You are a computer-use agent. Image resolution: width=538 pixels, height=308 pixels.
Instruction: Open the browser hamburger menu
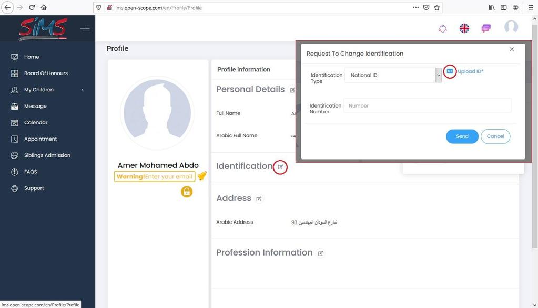coord(531,7)
